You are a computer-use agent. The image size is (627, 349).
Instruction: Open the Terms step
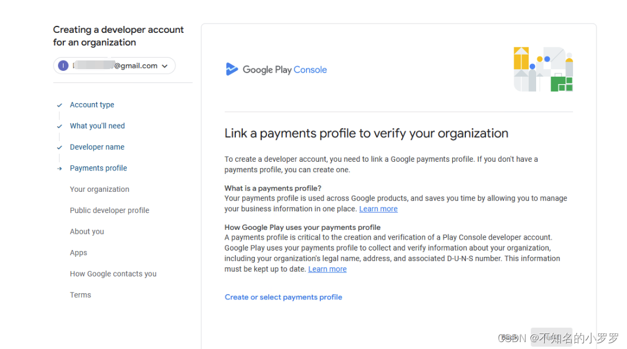pos(81,295)
